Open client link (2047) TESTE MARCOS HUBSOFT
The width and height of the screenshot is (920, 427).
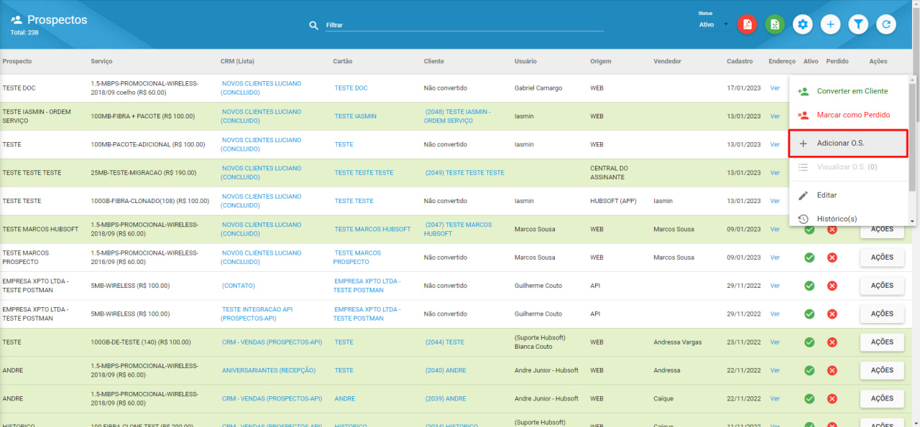[x=459, y=230]
